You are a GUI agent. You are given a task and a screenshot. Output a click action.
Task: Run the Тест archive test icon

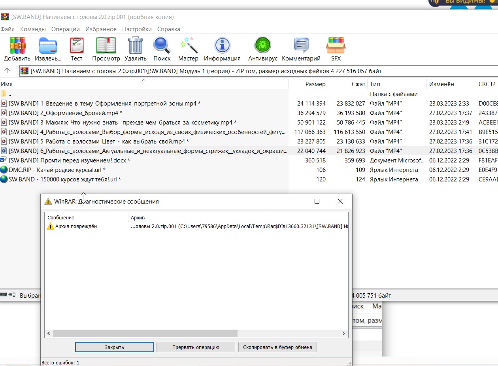pyautogui.click(x=76, y=46)
